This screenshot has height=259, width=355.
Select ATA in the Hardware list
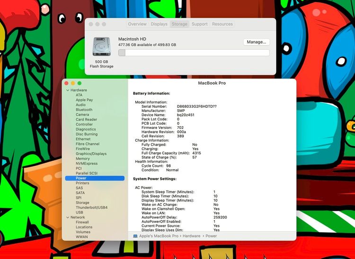tap(79, 95)
